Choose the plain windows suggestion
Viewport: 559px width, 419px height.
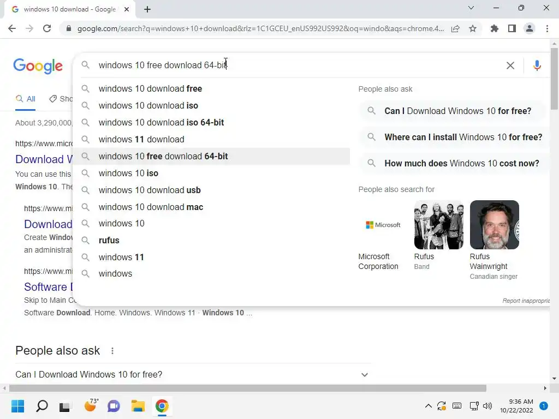pos(211,274)
